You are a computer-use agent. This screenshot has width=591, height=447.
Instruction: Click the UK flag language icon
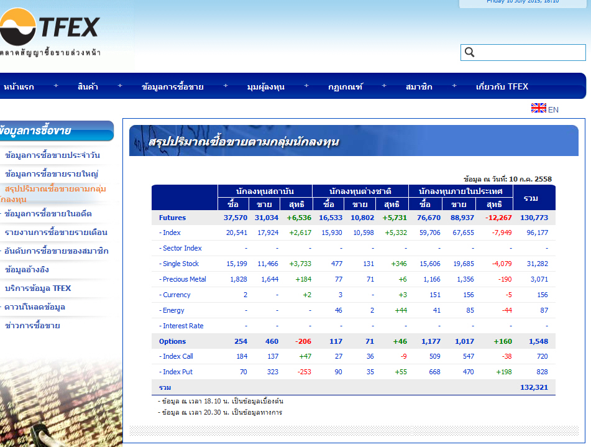coord(539,108)
